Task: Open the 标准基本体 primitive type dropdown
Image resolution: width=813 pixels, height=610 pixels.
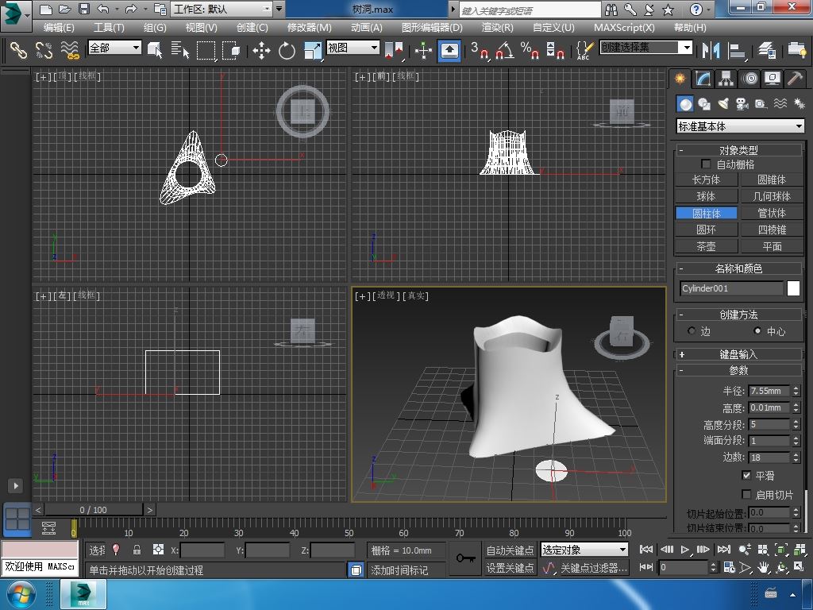Action: pos(740,126)
